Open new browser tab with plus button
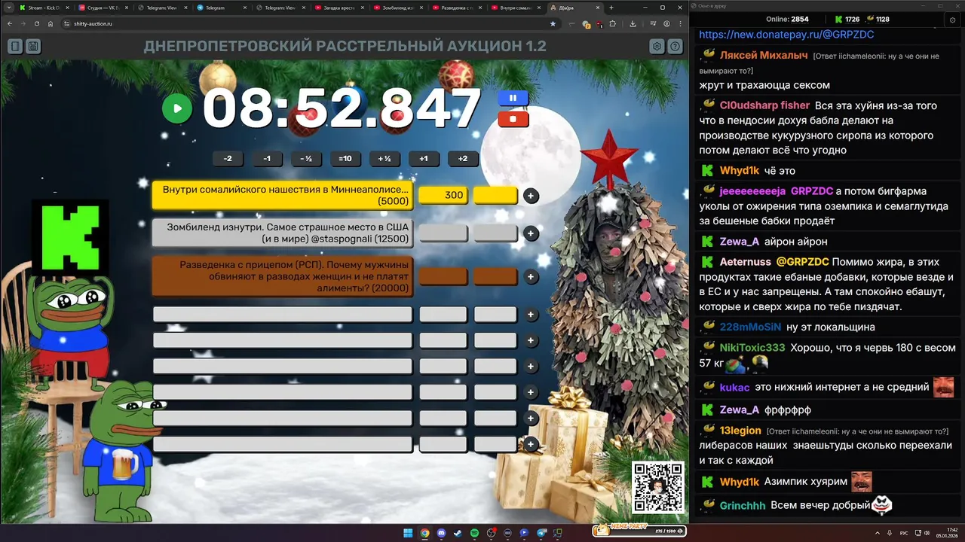 [x=612, y=8]
